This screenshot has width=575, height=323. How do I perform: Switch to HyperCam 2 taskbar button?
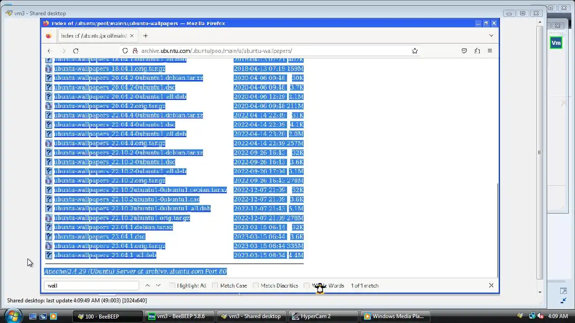(x=323, y=316)
